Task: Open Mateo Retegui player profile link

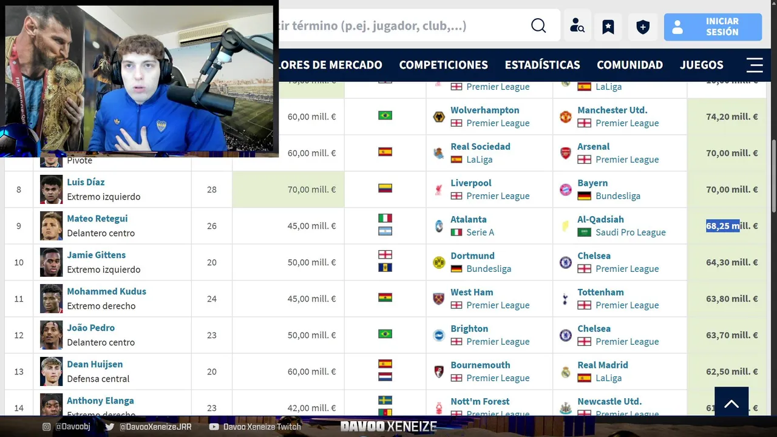Action: click(97, 218)
